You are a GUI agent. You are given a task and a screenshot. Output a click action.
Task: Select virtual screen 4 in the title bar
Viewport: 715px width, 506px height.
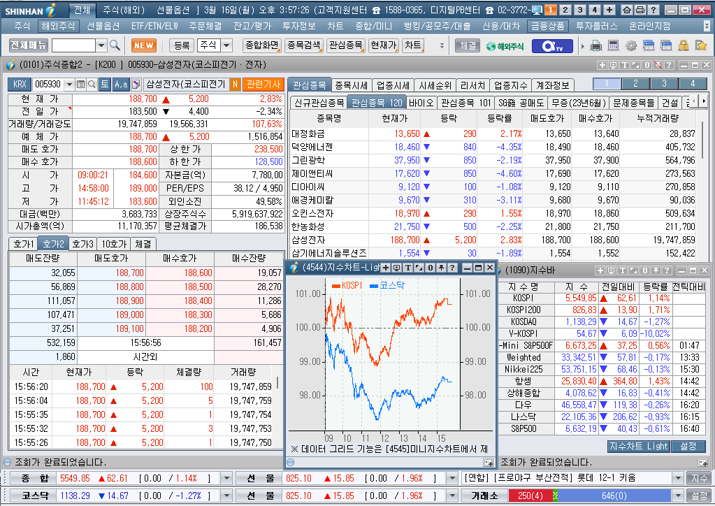[595, 10]
